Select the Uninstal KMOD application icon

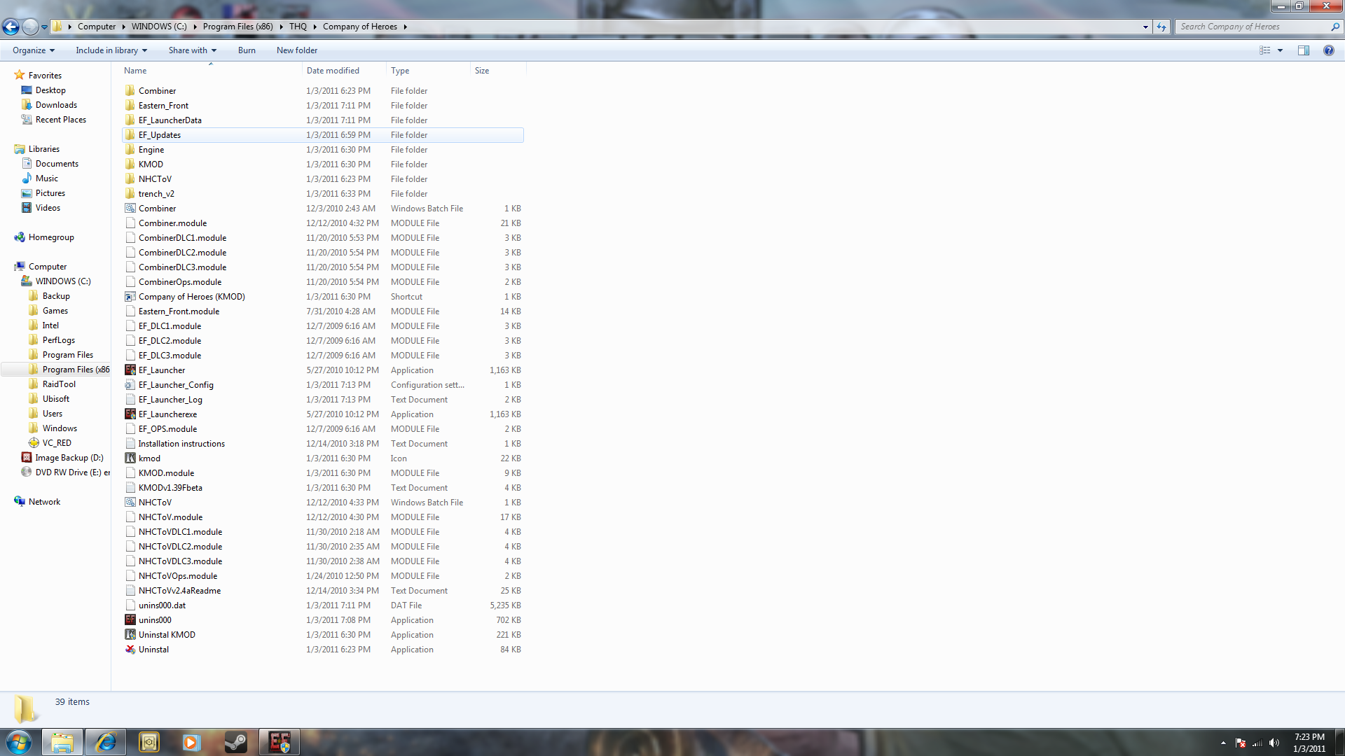(130, 635)
